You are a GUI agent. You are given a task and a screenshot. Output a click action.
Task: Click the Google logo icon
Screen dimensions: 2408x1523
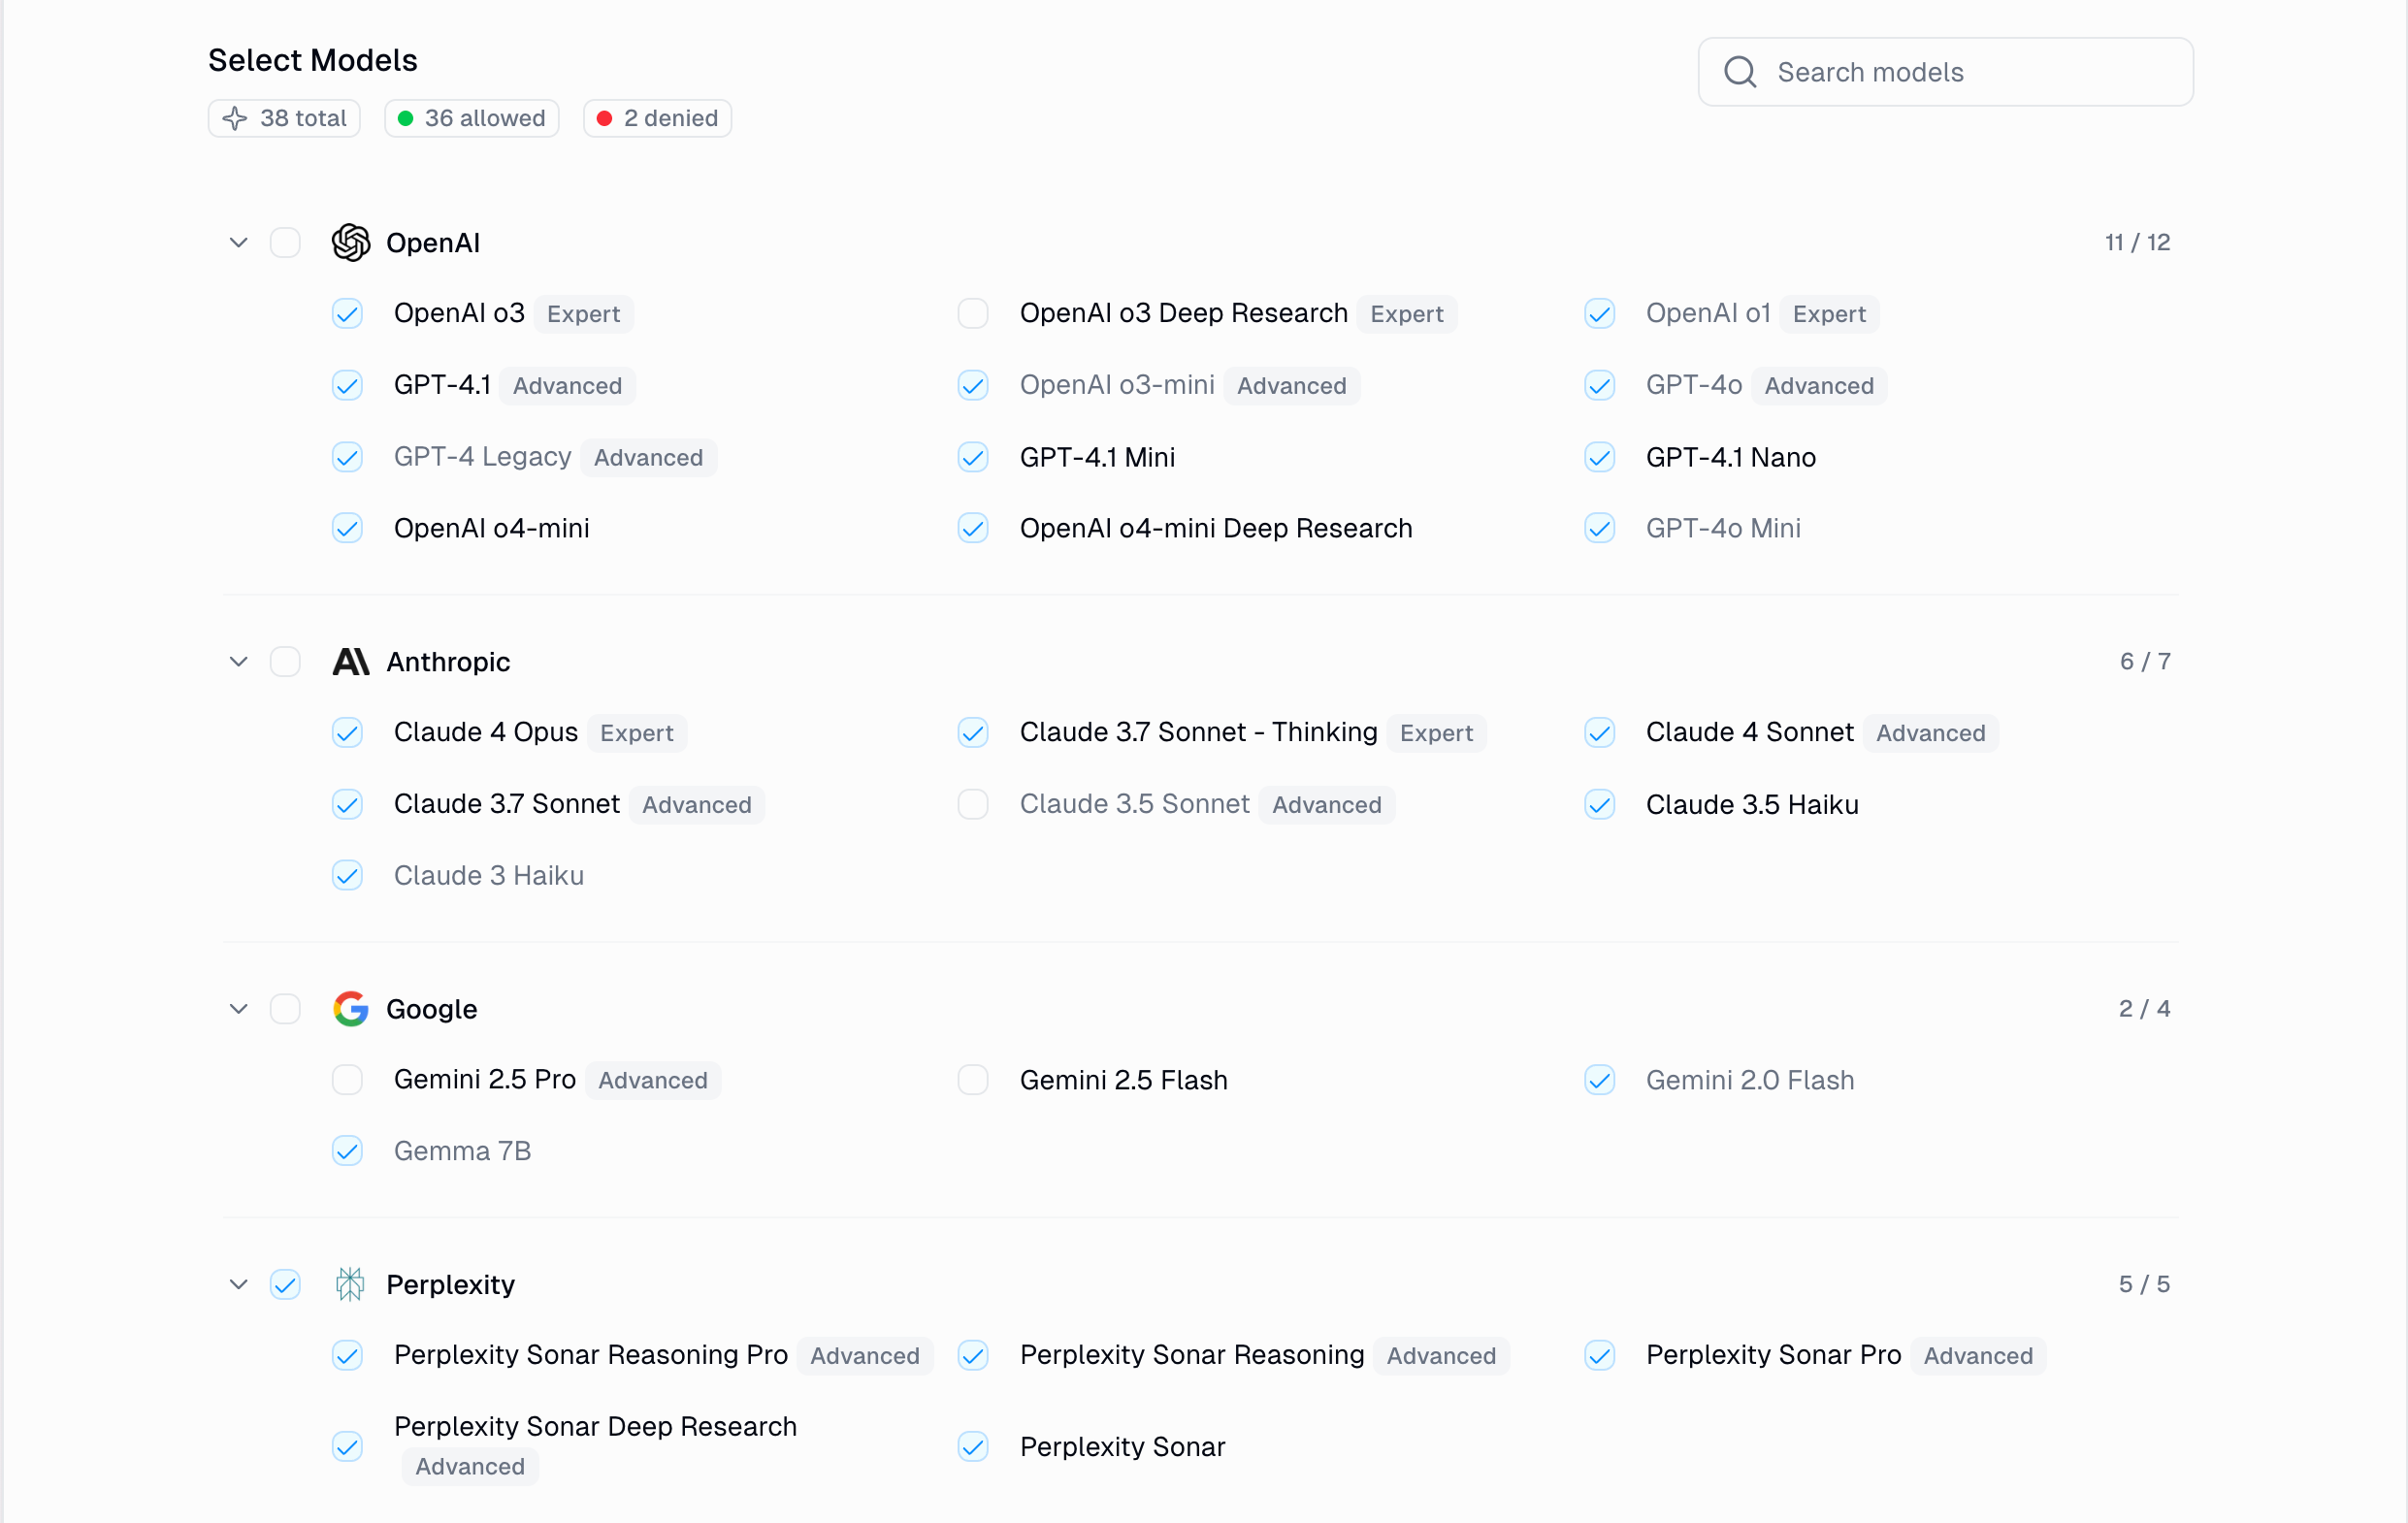351,1009
